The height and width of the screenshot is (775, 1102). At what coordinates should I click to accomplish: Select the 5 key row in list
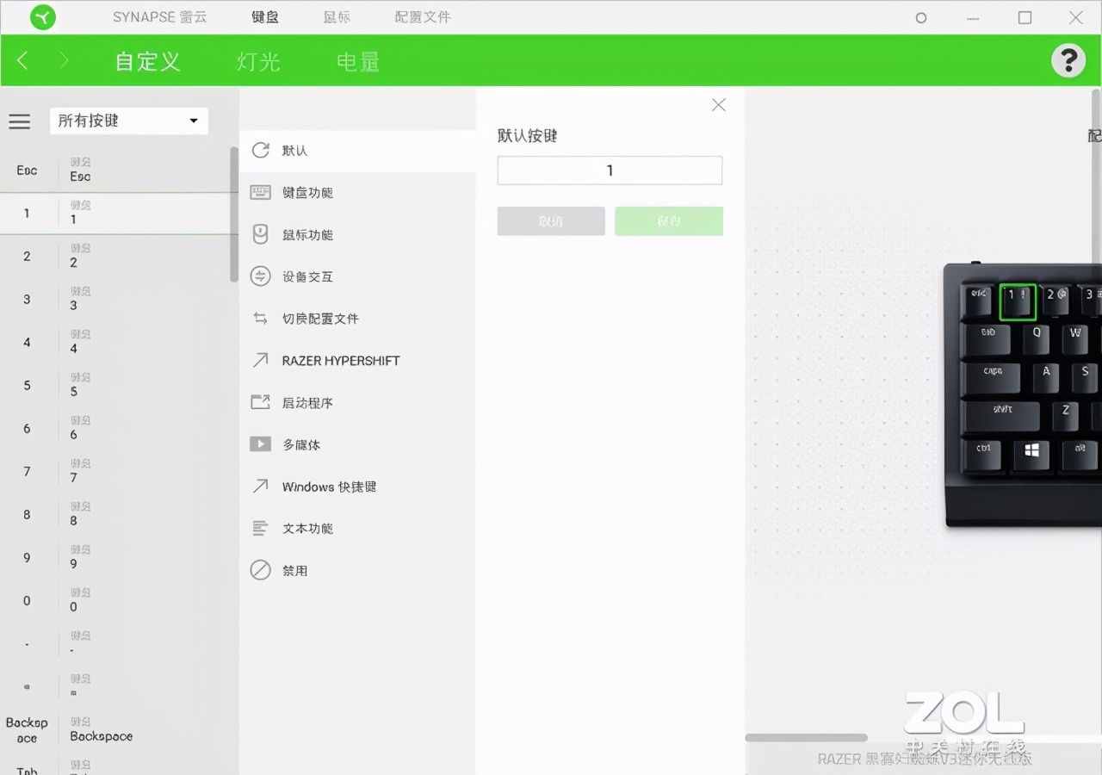click(115, 386)
